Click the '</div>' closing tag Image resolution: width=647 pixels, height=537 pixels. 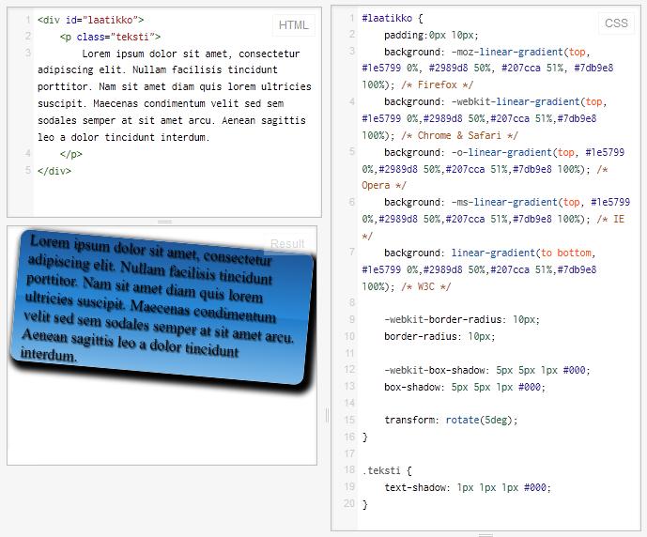click(54, 171)
